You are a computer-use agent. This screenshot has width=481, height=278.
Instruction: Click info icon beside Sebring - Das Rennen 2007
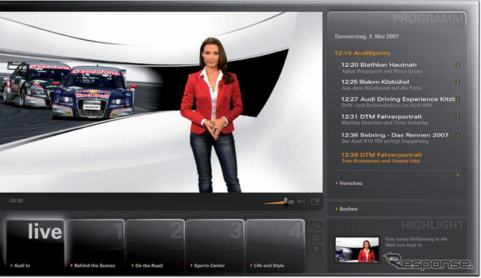point(458,135)
